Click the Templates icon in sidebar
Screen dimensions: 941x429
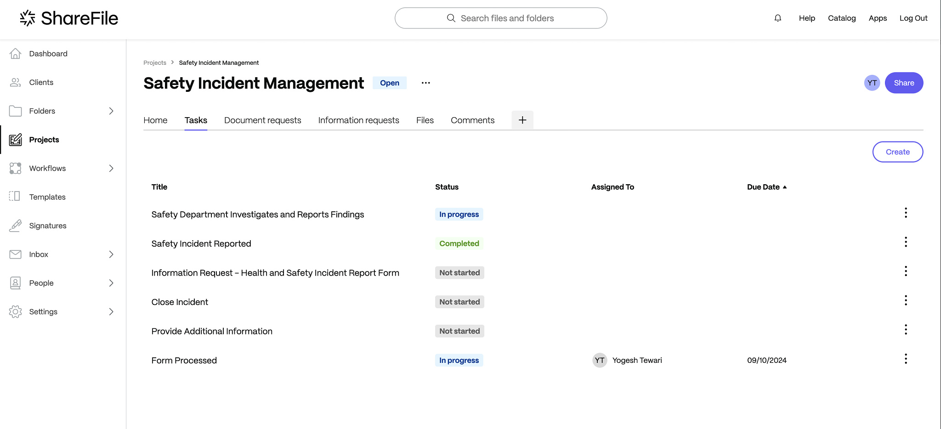pyautogui.click(x=15, y=197)
